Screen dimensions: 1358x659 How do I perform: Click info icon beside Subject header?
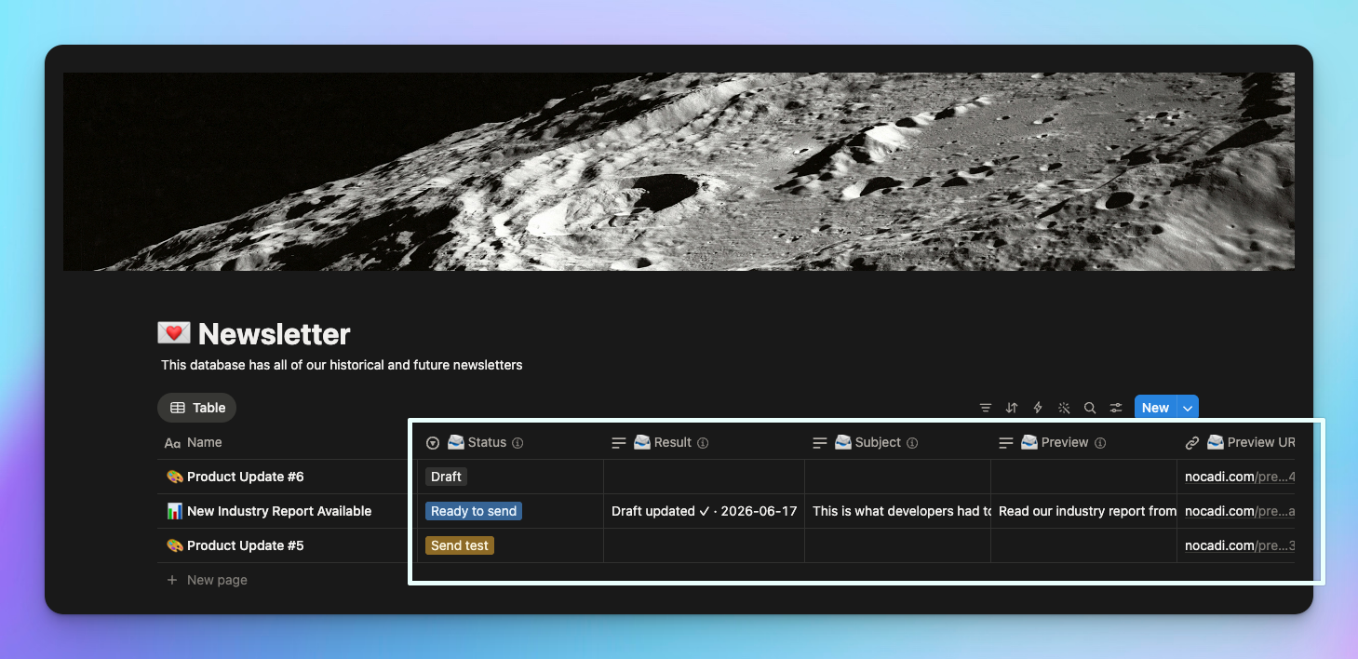[x=912, y=443]
